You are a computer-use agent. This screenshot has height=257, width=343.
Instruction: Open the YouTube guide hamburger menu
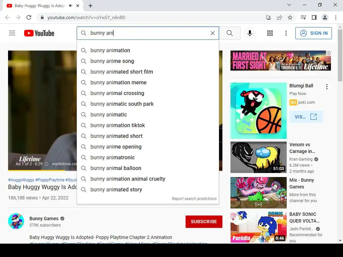(12, 33)
